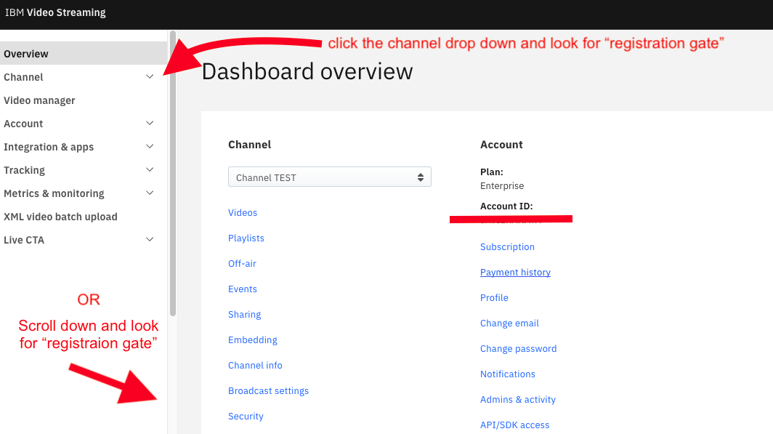Open the Change password link
773x434 pixels.
pyautogui.click(x=519, y=349)
